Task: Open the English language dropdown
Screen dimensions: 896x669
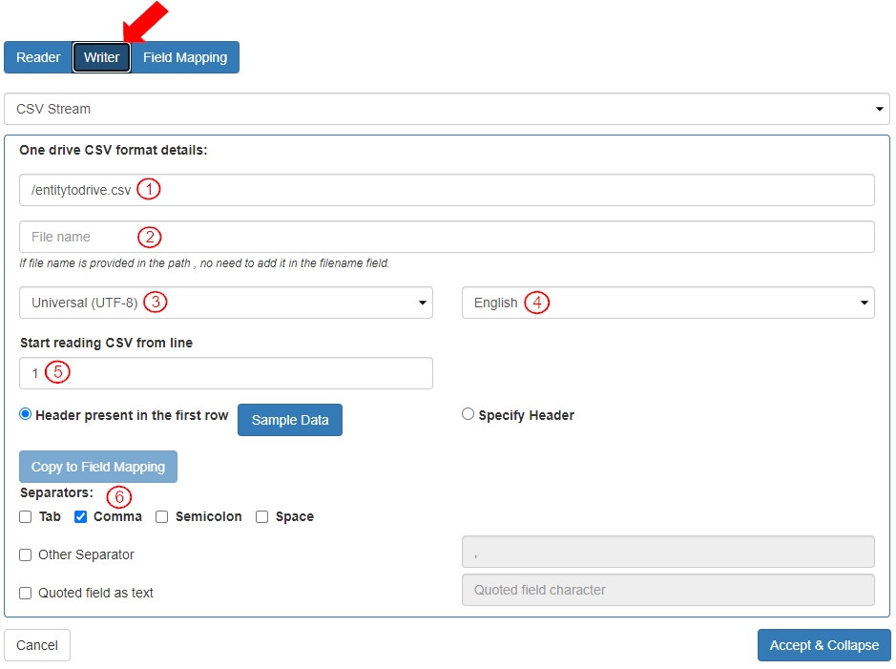Action: (668, 303)
